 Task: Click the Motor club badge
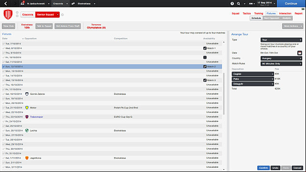click(27, 108)
